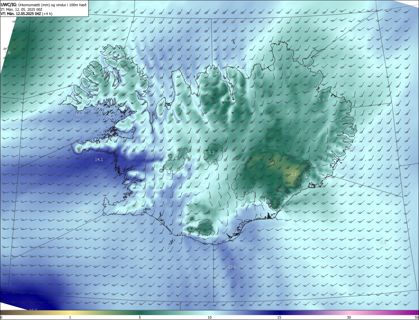Click the "30" tick on the colour scale
This screenshot has height=320, width=419.
[349, 317]
